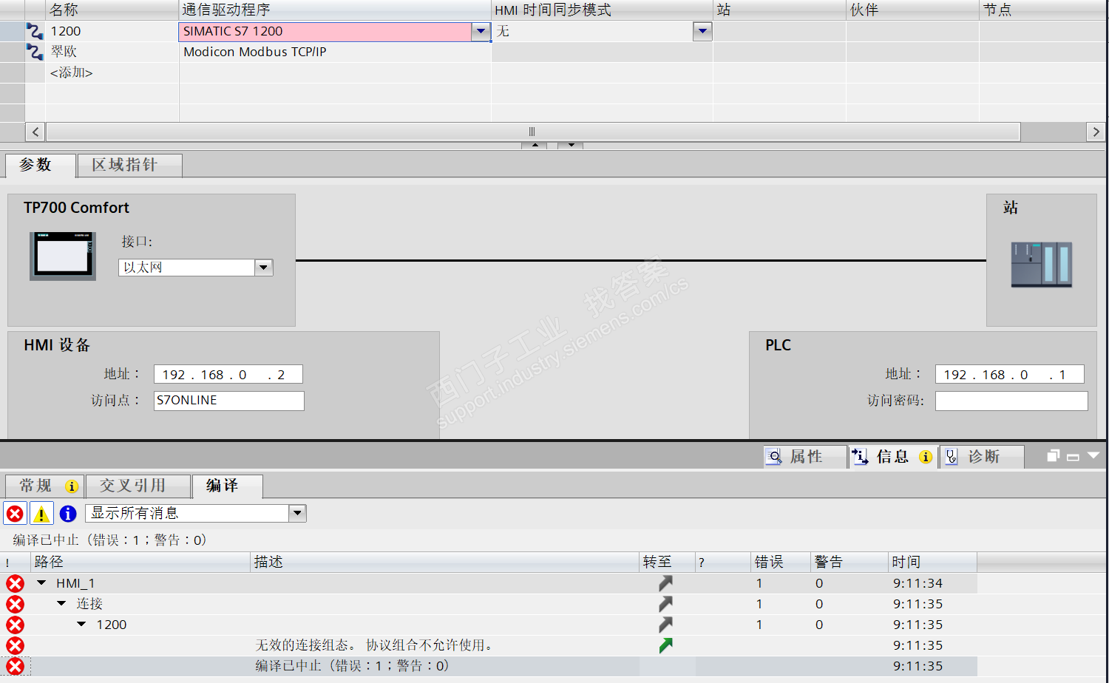The height and width of the screenshot is (683, 1109).
Task: Select the connection icon of the 1200 row
Action: 35,31
